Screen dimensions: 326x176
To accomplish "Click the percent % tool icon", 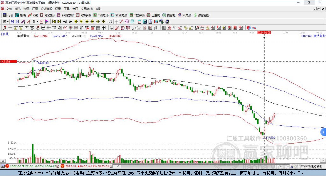I will click(175, 28).
